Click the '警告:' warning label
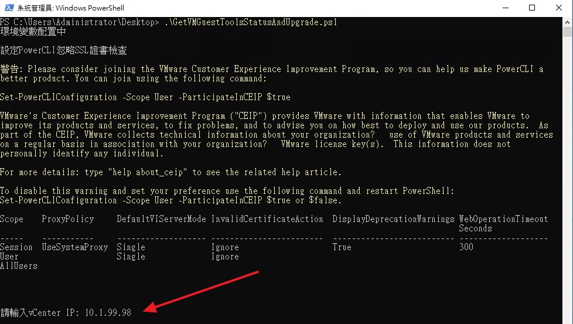Image resolution: width=573 pixels, height=324 pixels. point(12,69)
